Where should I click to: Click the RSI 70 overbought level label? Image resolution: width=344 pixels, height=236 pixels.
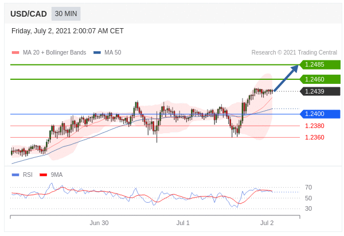308,187
